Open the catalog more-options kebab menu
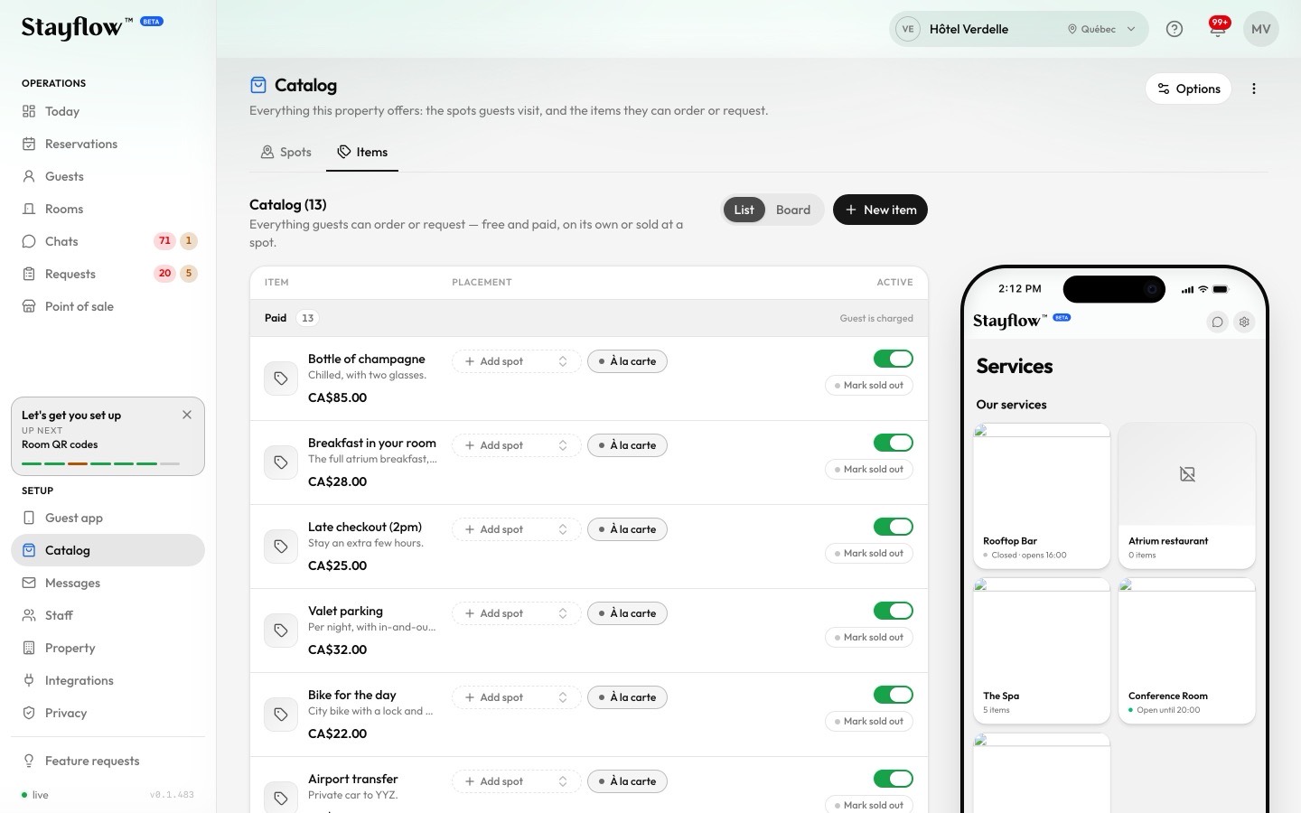Viewport: 1301px width, 813px height. 1254,89
